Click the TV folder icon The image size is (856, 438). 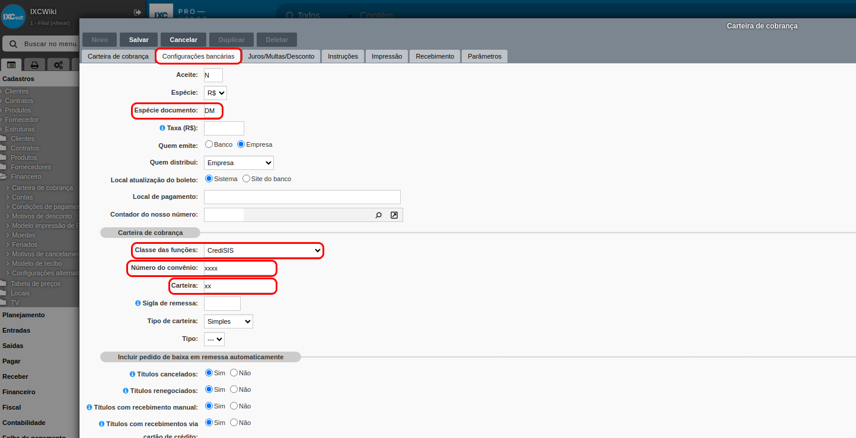click(4, 302)
